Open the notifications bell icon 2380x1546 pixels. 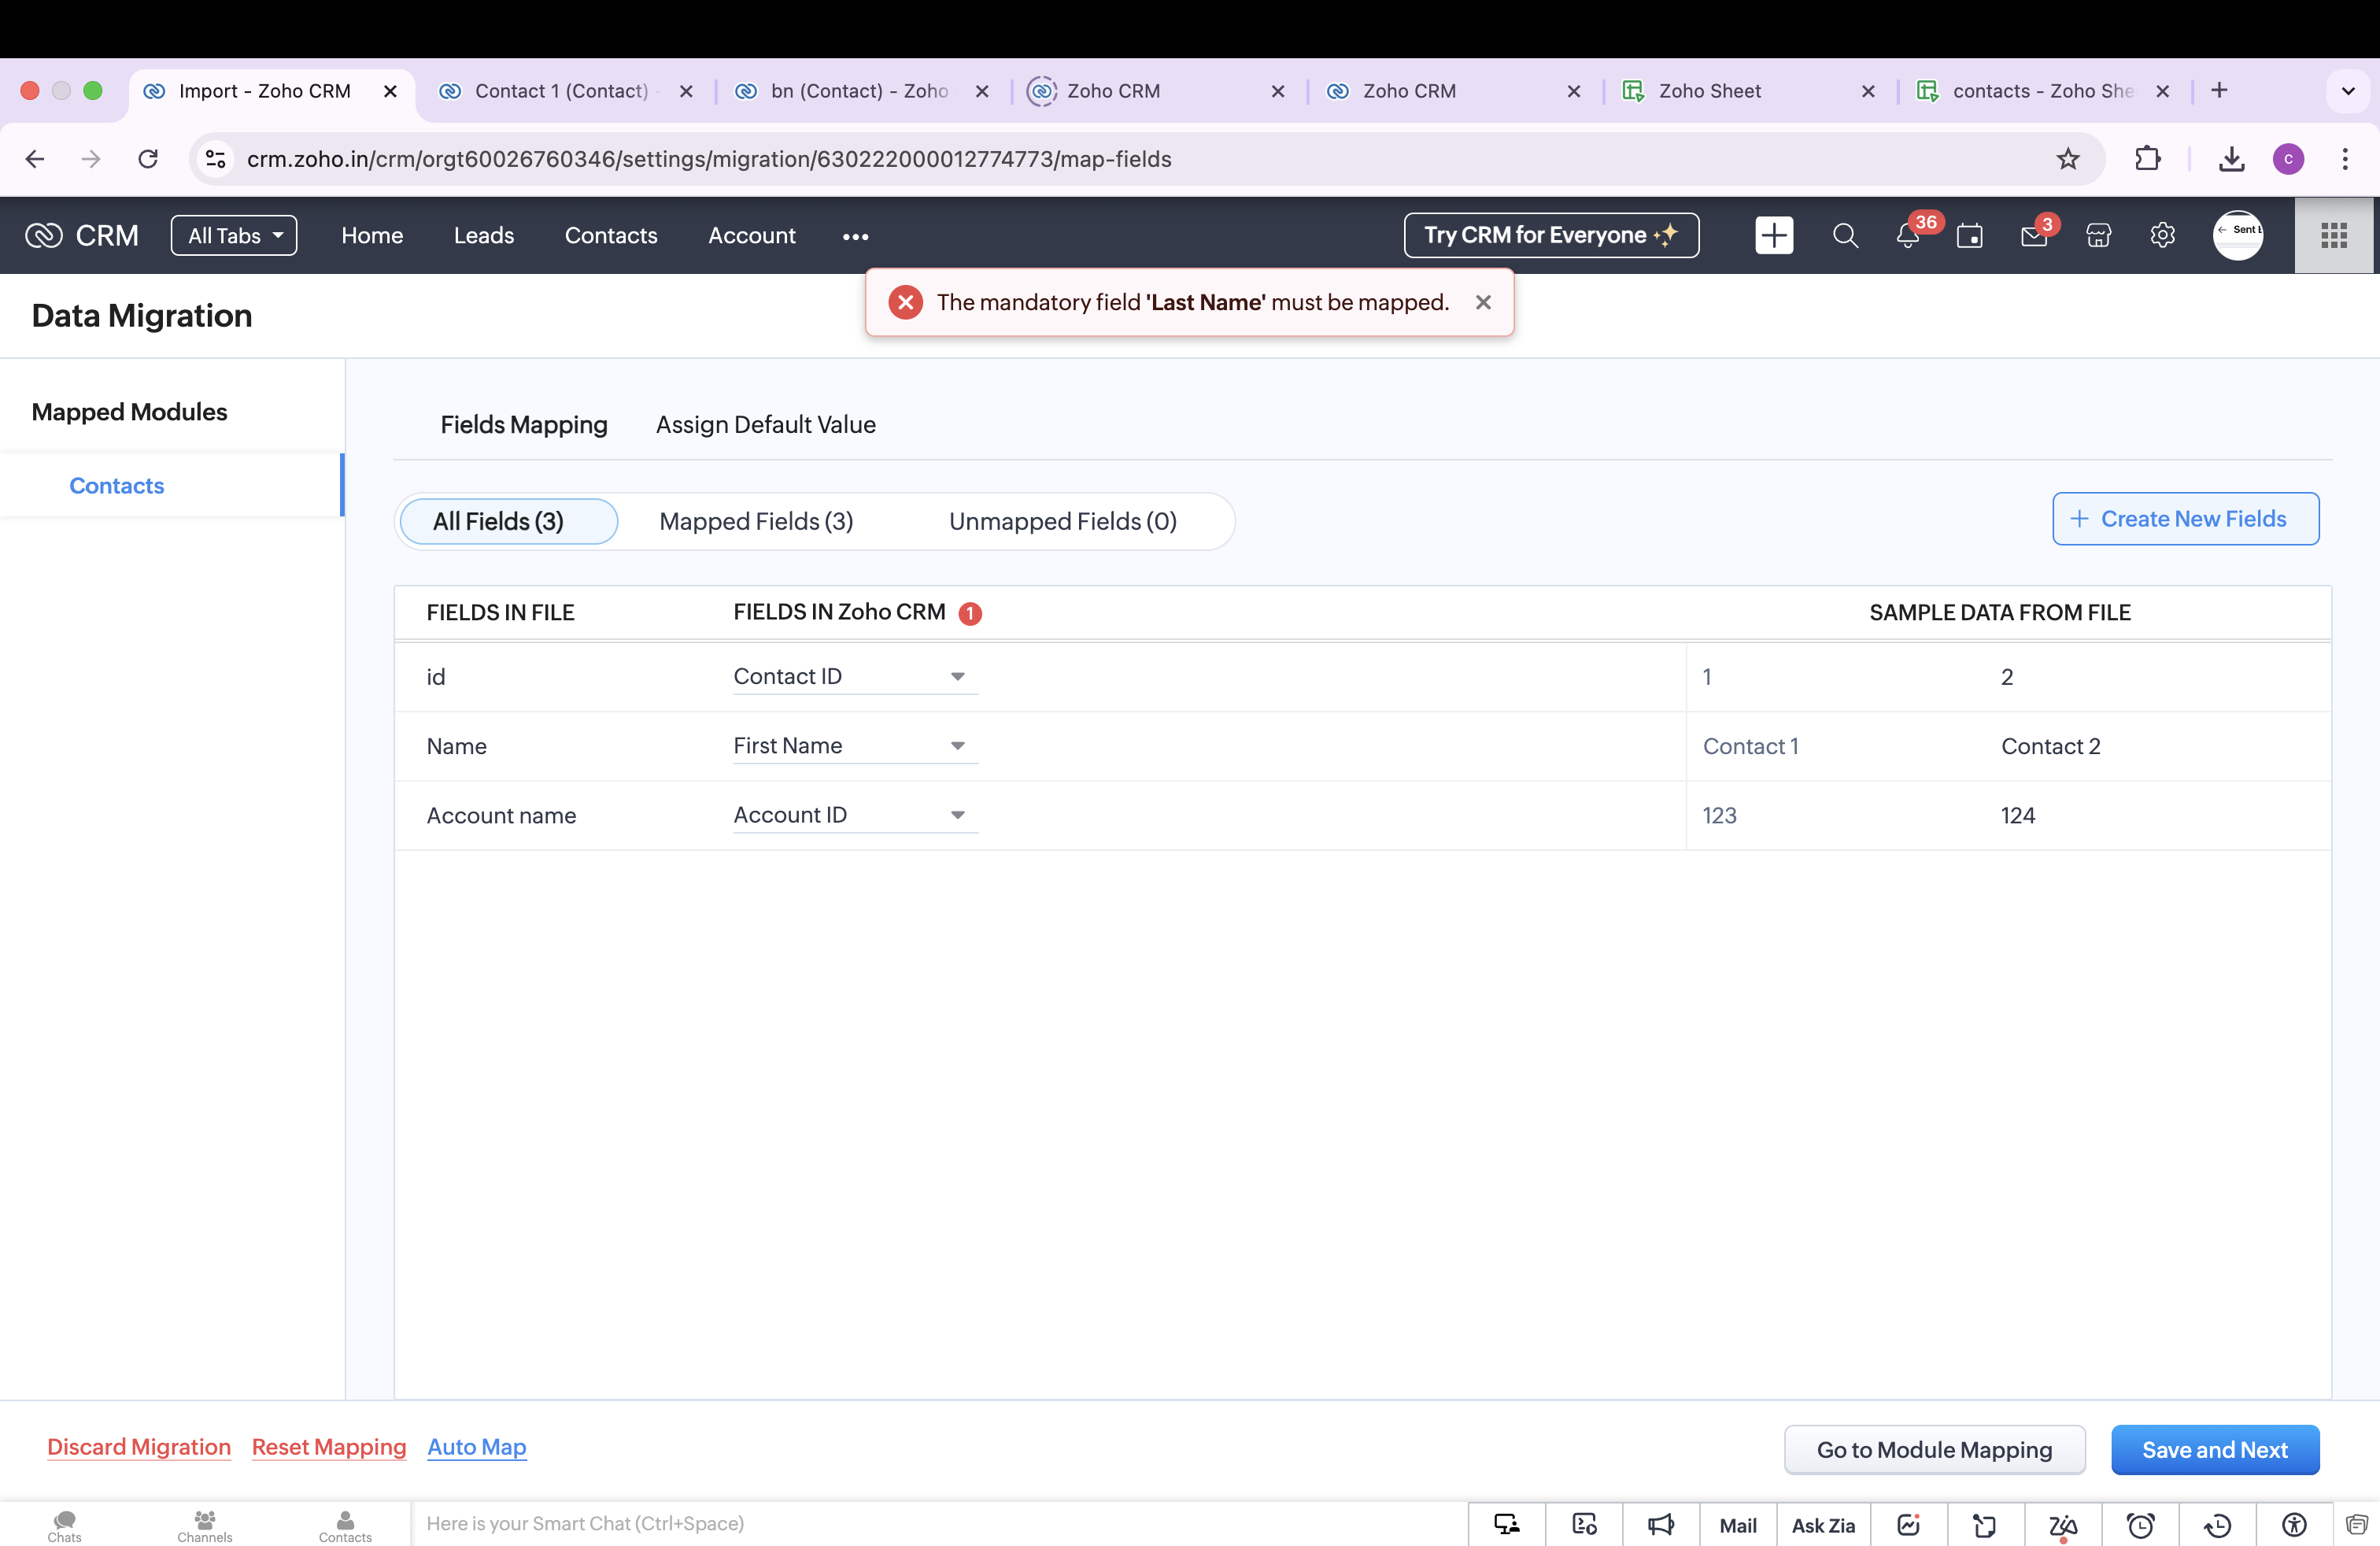(1907, 236)
